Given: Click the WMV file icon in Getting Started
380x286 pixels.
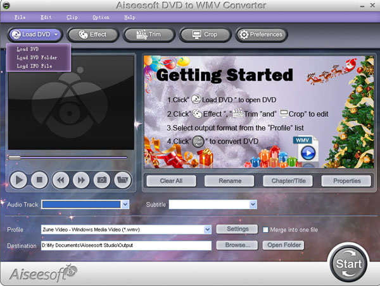Looking at the screenshot, I should click(x=305, y=149).
